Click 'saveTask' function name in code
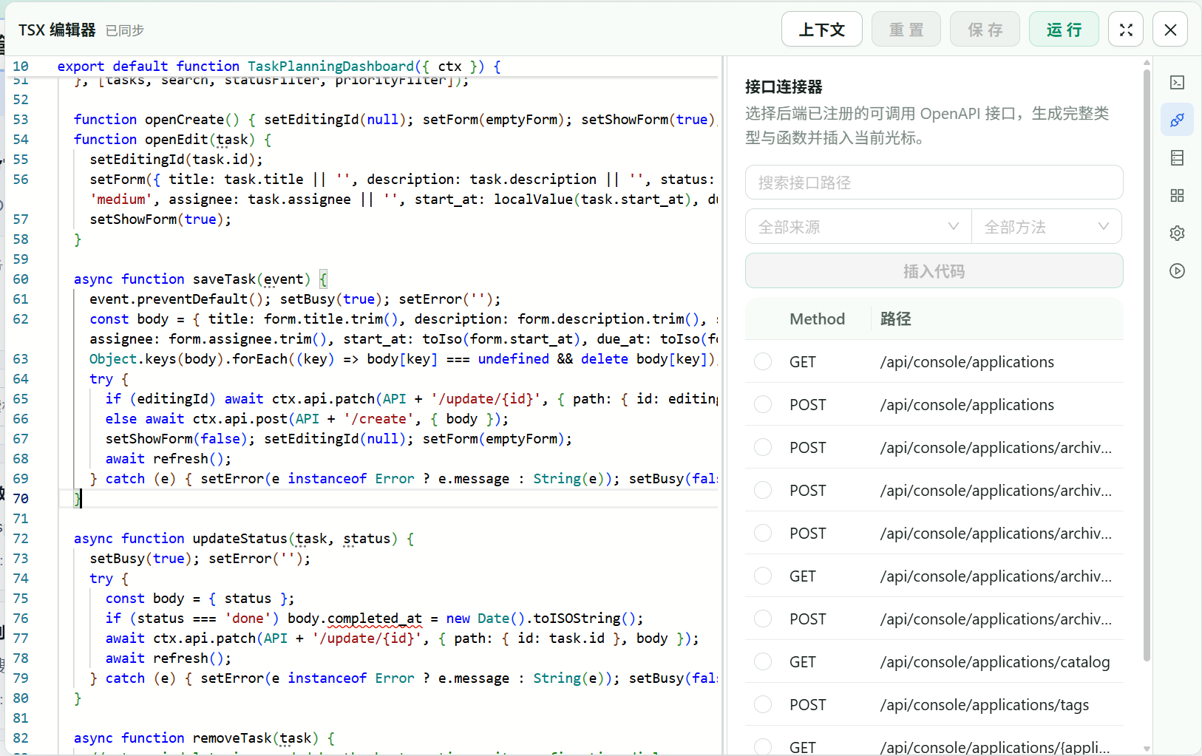Screen dimensions: 1202x756 click(224, 279)
